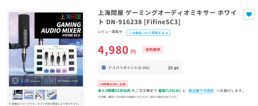Click the 24時間以内に出荷 shipping badge
Image resolution: width=258 pixels, height=106 pixels.
(113, 84)
